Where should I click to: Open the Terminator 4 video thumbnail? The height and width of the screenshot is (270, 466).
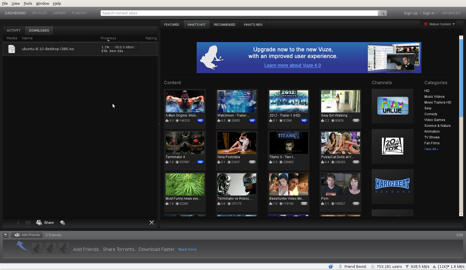(x=185, y=143)
